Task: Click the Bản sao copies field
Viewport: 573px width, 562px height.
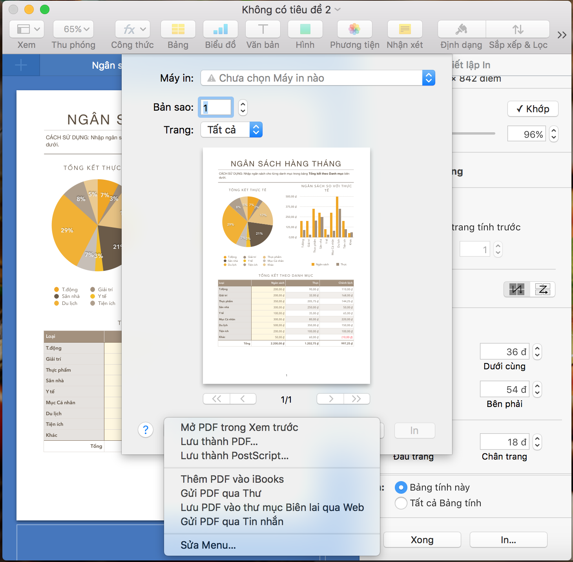Action: click(x=216, y=107)
